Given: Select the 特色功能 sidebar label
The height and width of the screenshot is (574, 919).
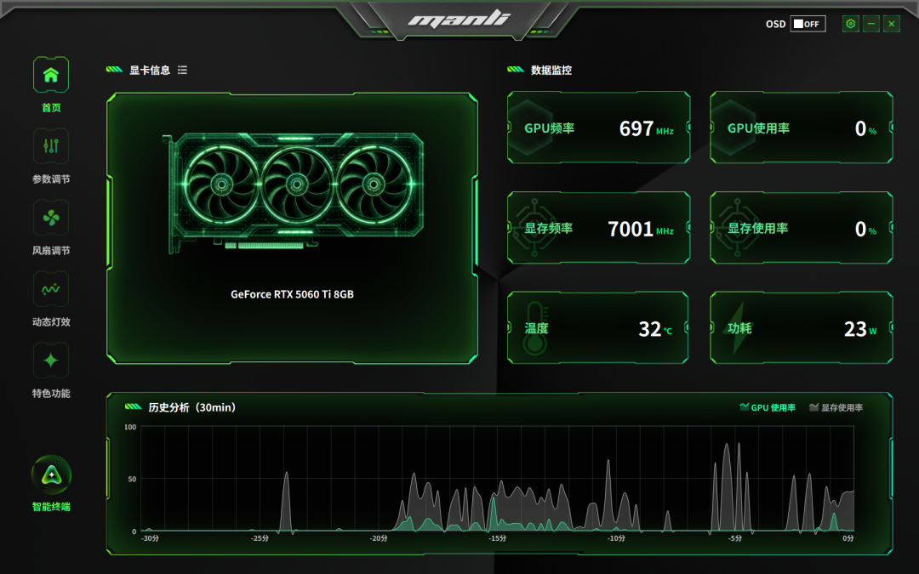Looking at the screenshot, I should click(51, 394).
